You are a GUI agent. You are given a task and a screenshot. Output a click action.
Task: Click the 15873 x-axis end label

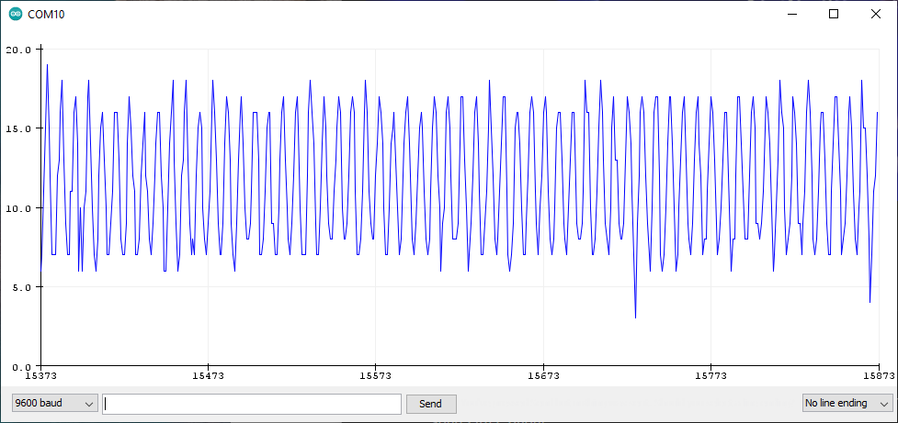[x=877, y=376]
